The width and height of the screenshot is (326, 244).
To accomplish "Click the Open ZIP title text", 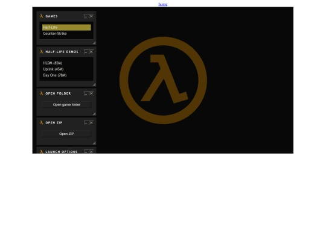I will click(54, 123).
